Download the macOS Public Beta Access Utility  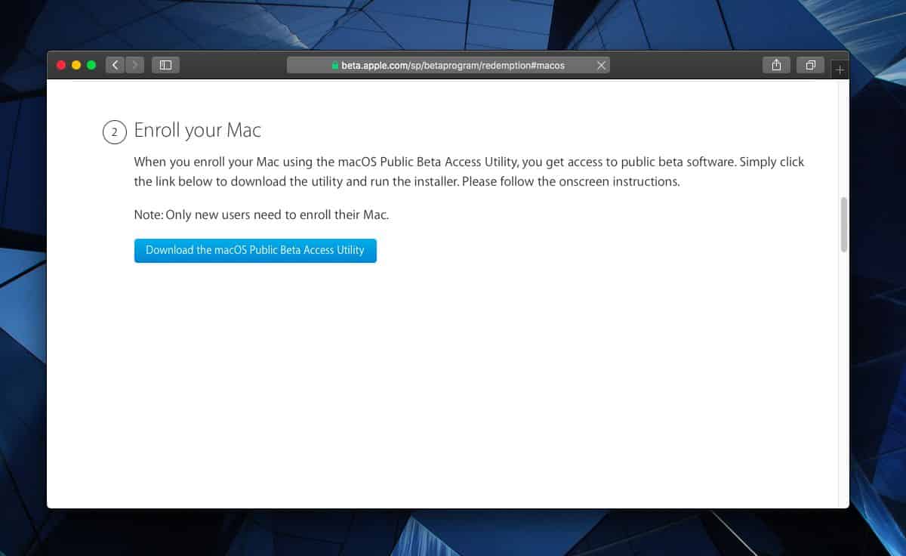point(255,250)
